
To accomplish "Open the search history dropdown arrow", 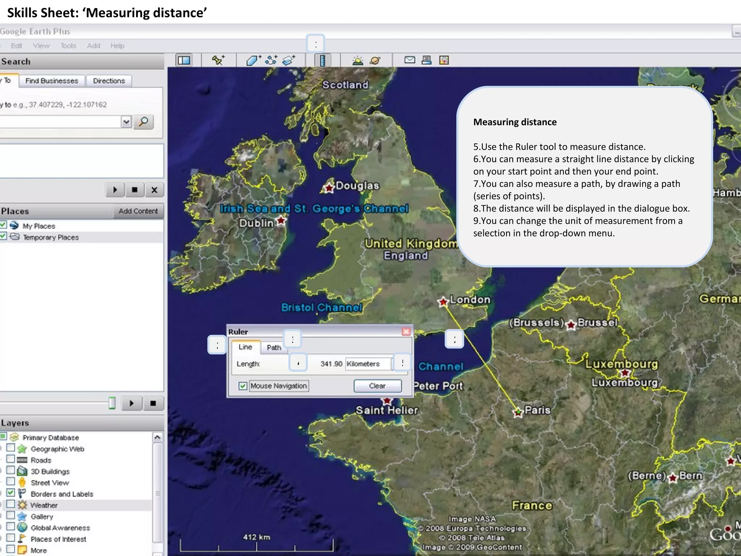I will (x=126, y=122).
